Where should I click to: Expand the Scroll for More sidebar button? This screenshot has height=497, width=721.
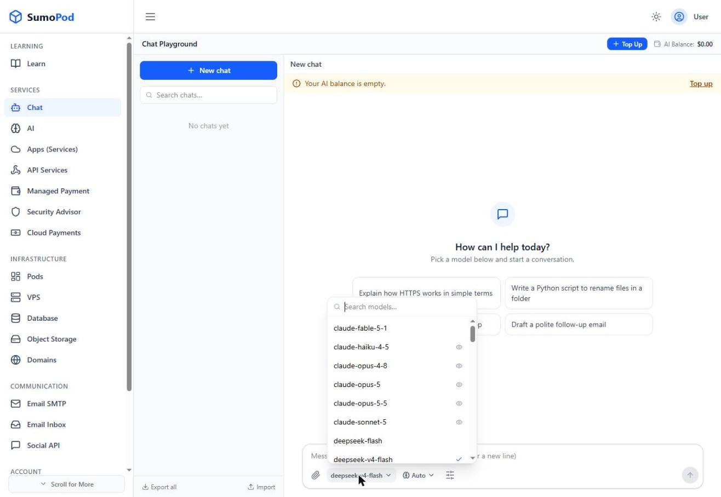(x=67, y=484)
